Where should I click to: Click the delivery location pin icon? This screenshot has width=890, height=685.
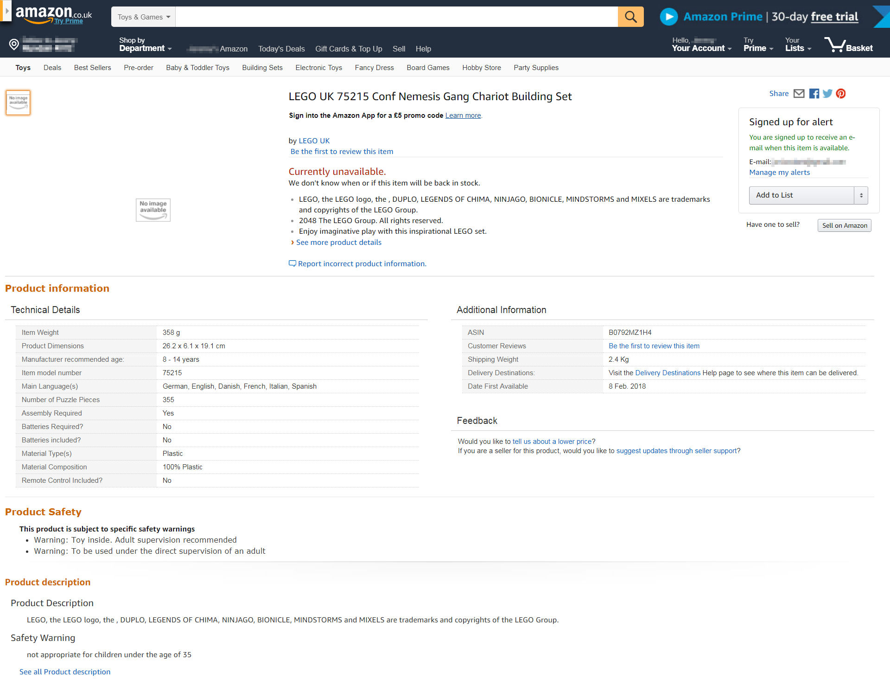coord(14,44)
